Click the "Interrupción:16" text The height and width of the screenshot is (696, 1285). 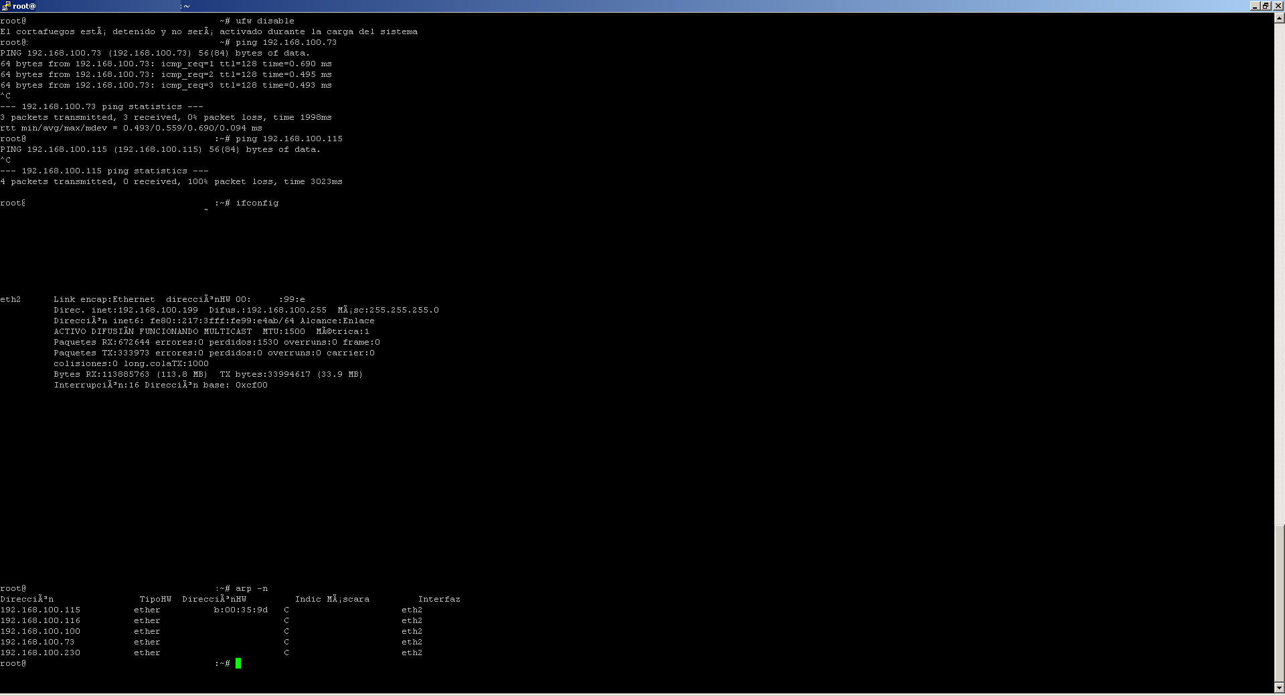point(96,385)
